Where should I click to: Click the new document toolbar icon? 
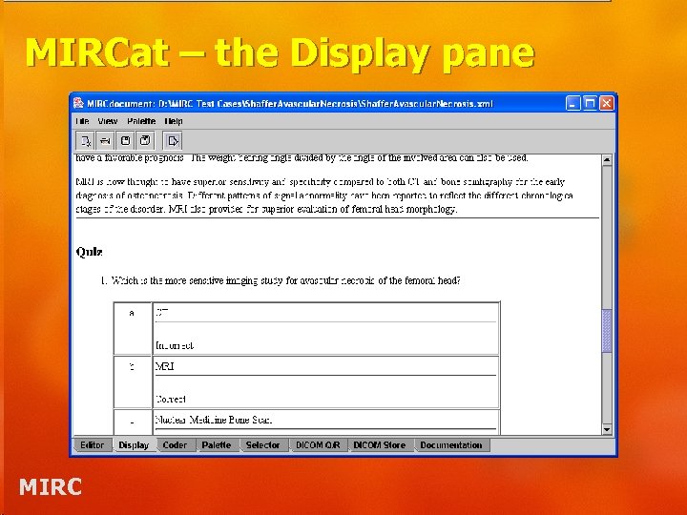86,141
